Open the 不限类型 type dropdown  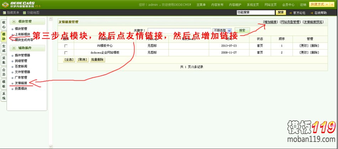[222, 31]
